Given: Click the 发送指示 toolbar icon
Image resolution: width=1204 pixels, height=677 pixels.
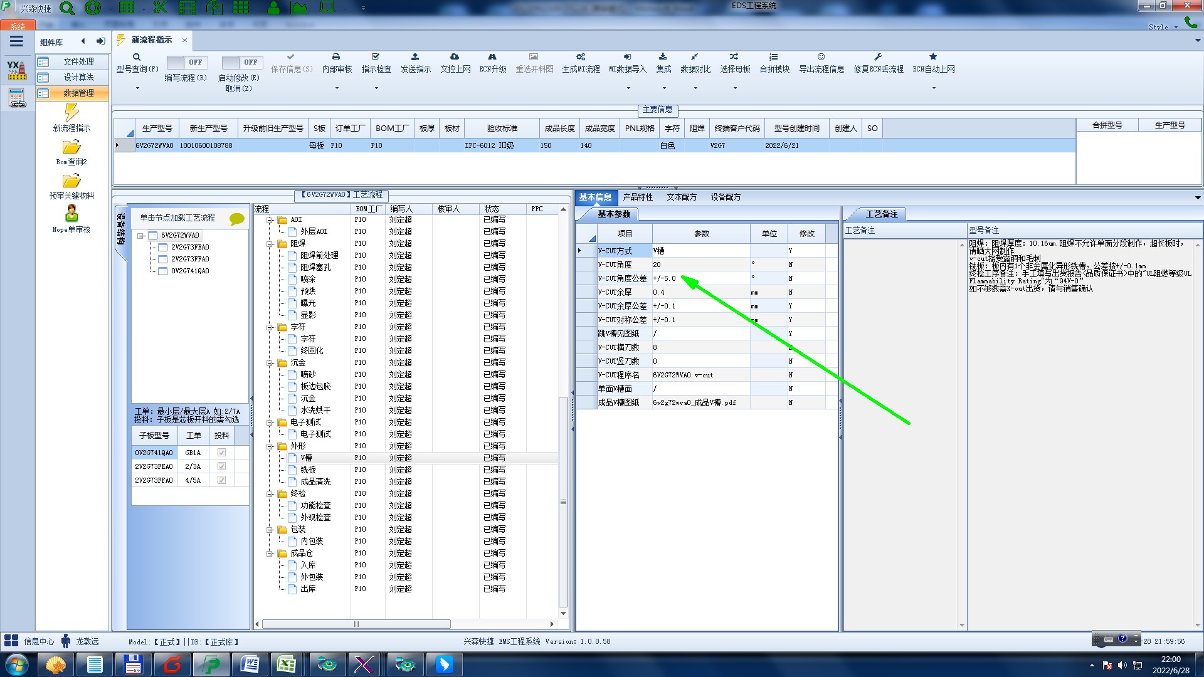Looking at the screenshot, I should click(x=415, y=57).
